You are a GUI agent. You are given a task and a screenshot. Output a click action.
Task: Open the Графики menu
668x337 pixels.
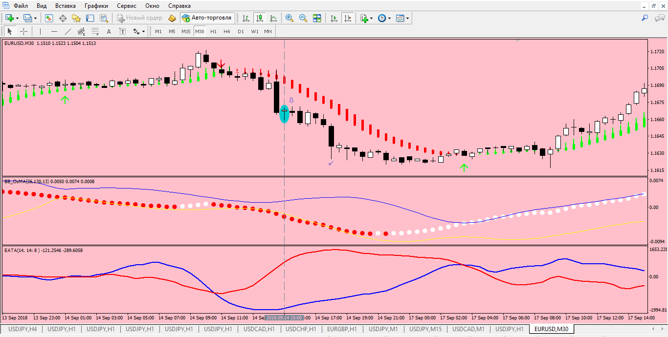[96, 6]
